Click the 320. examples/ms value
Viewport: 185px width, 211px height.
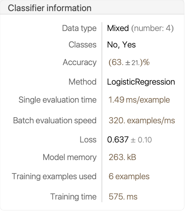pyautogui.click(x=142, y=121)
